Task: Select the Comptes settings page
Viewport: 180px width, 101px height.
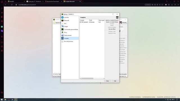Action: coord(70,38)
